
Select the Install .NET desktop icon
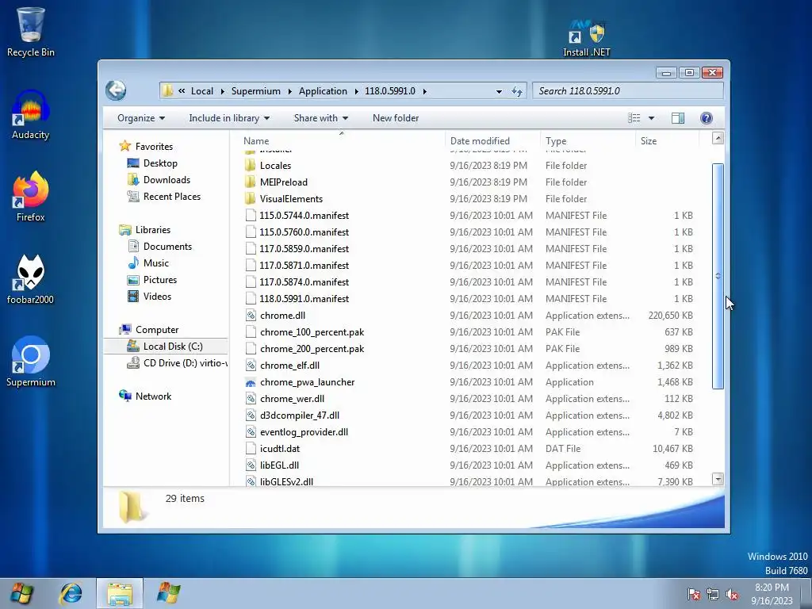pyautogui.click(x=587, y=38)
